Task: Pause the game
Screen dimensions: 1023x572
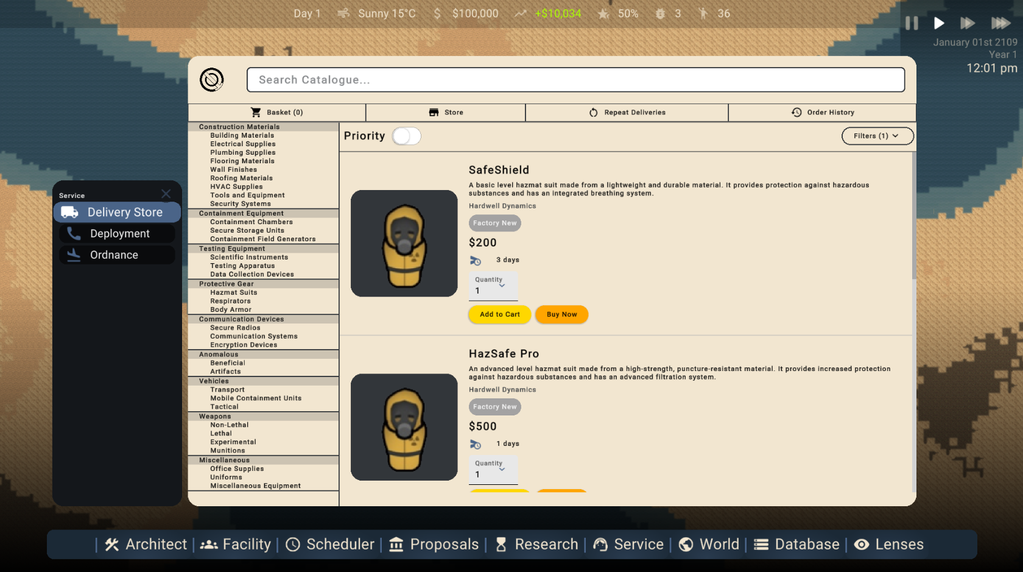Action: [912, 23]
